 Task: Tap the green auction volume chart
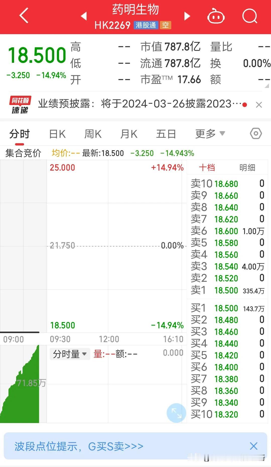pyautogui.click(x=20, y=384)
